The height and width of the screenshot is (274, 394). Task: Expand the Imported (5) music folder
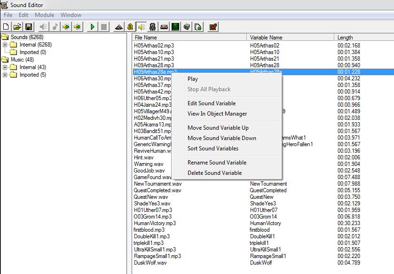point(5,75)
